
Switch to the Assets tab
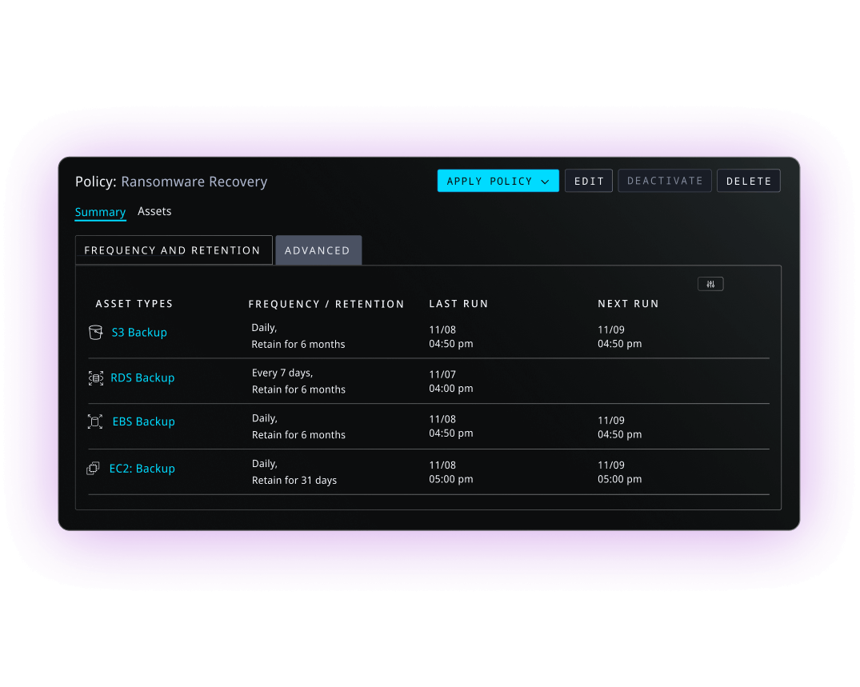click(154, 211)
